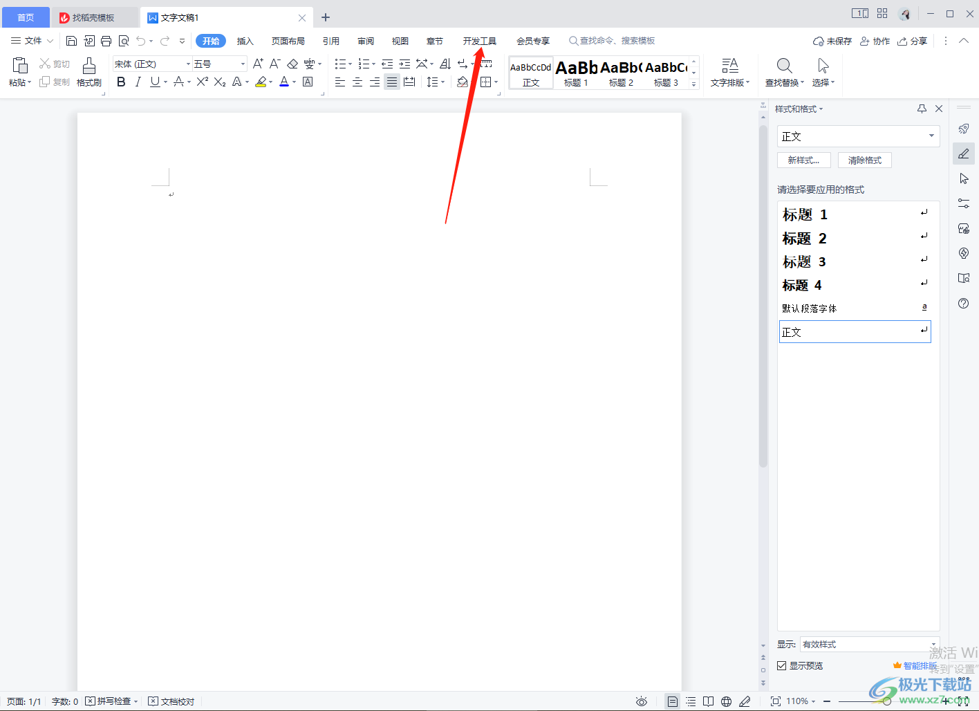Click the 分享 share button
This screenshot has height=711, width=979.
click(x=913, y=41)
